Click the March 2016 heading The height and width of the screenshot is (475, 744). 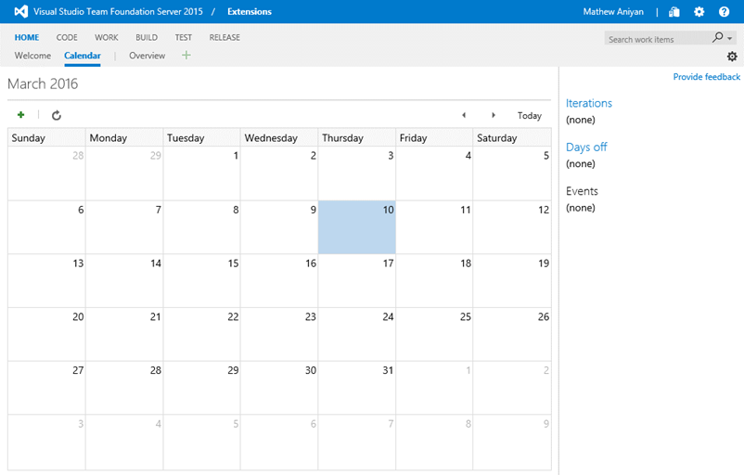43,83
